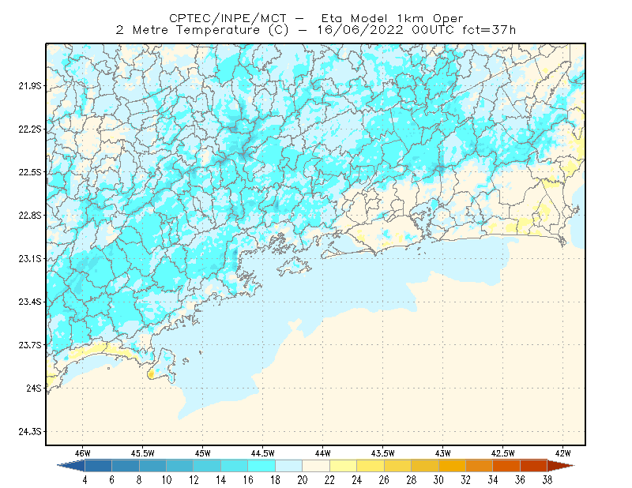Click the colorbar value 8

[x=140, y=480]
